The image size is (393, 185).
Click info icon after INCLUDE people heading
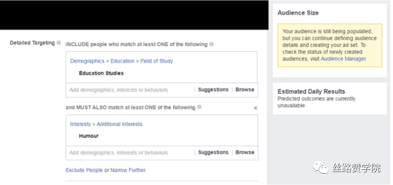click(211, 44)
